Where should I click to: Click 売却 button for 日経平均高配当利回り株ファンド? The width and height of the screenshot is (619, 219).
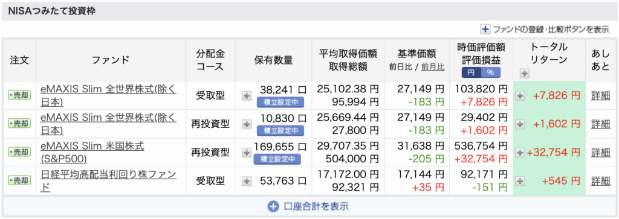(x=19, y=180)
